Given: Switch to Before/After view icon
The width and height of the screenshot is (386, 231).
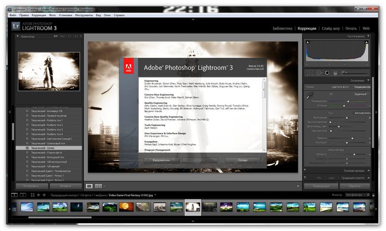Looking at the screenshot, I should [98, 186].
